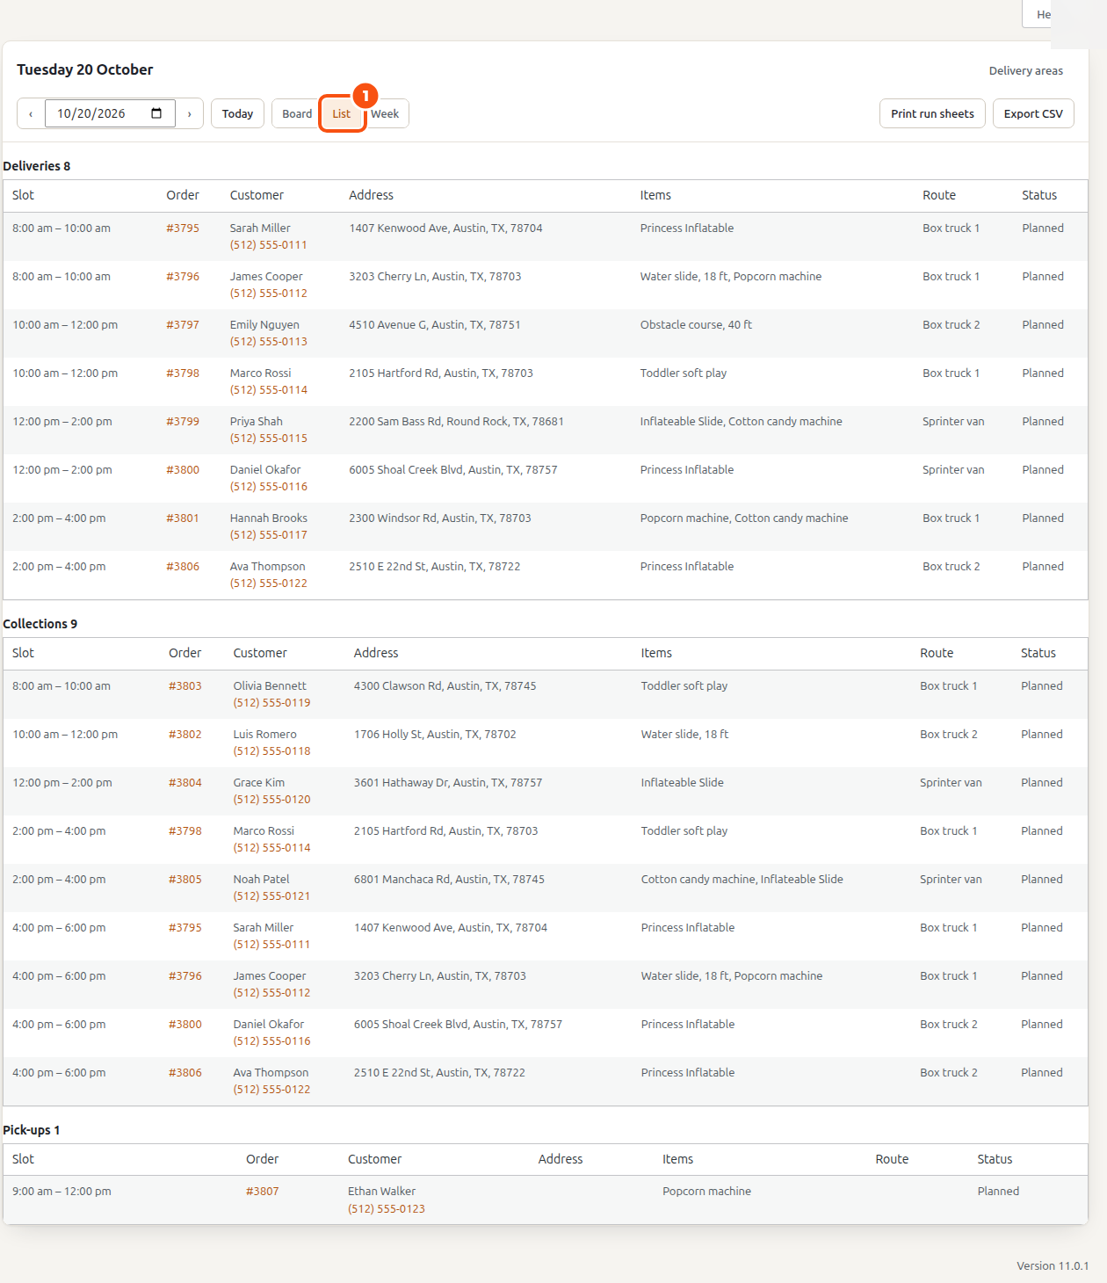The height and width of the screenshot is (1283, 1107).
Task: Open collection order #3804
Action: point(185,782)
